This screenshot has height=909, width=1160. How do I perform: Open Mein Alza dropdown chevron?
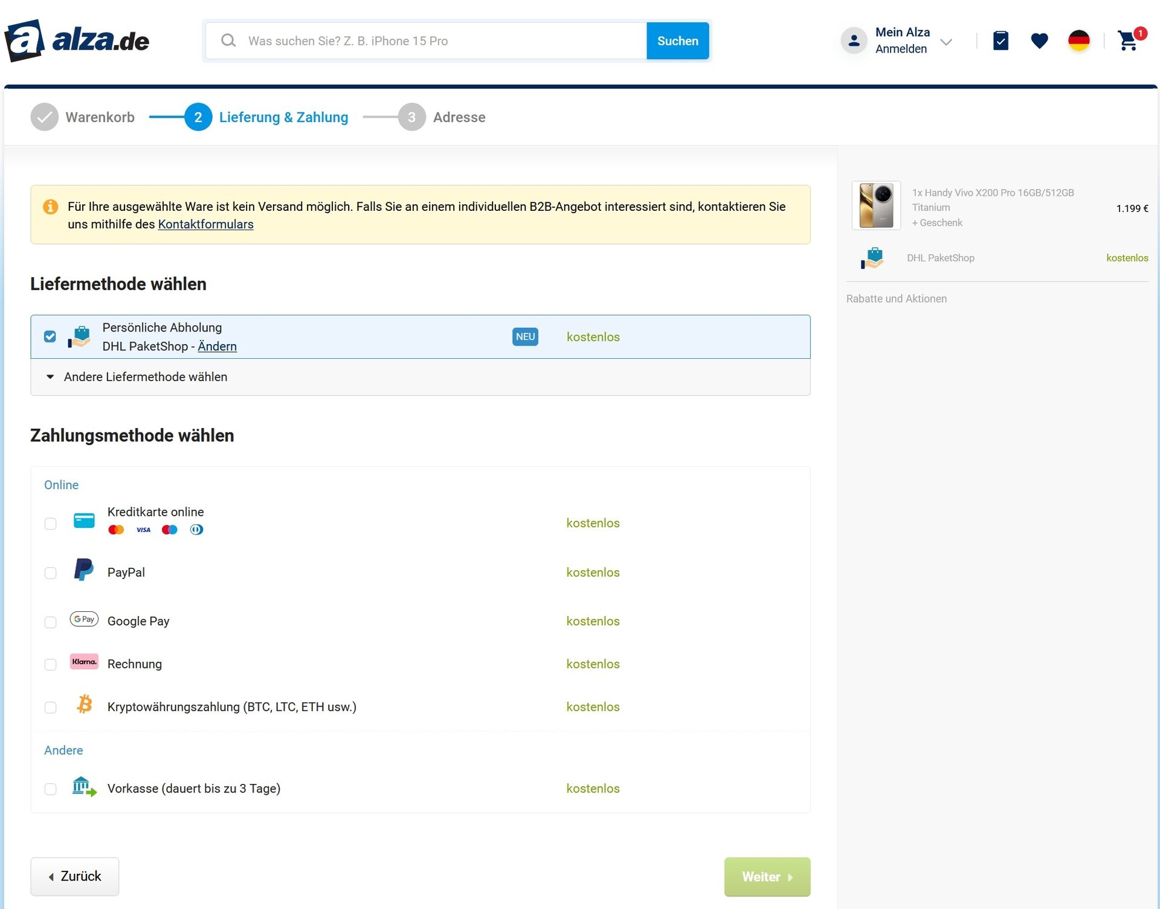[946, 42]
